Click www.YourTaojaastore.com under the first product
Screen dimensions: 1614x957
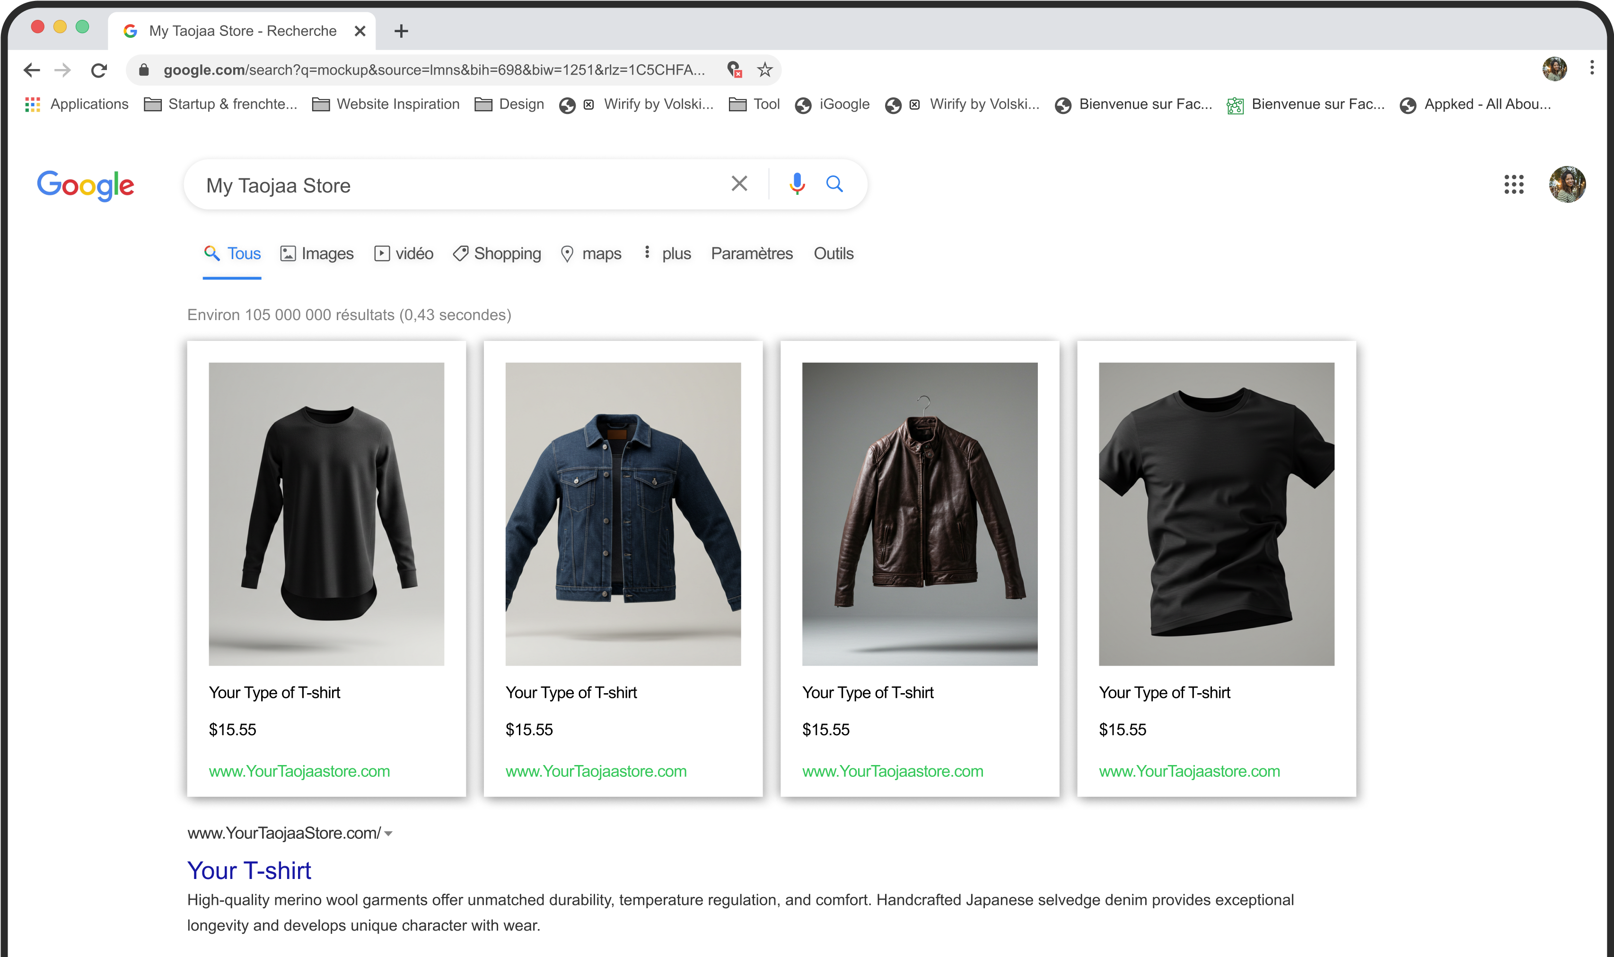299,771
